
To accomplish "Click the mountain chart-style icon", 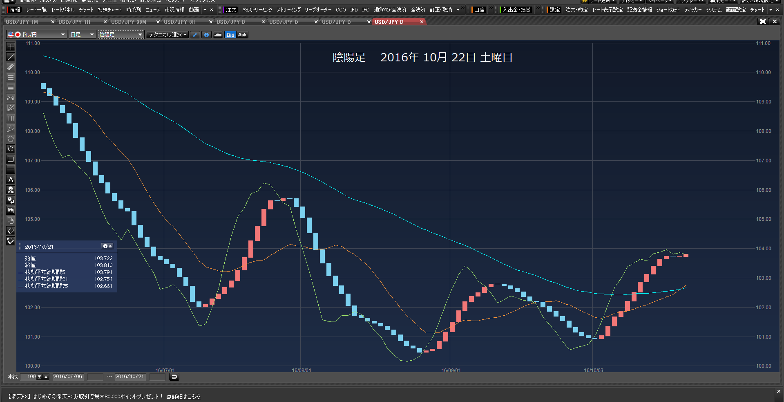I will [218, 35].
